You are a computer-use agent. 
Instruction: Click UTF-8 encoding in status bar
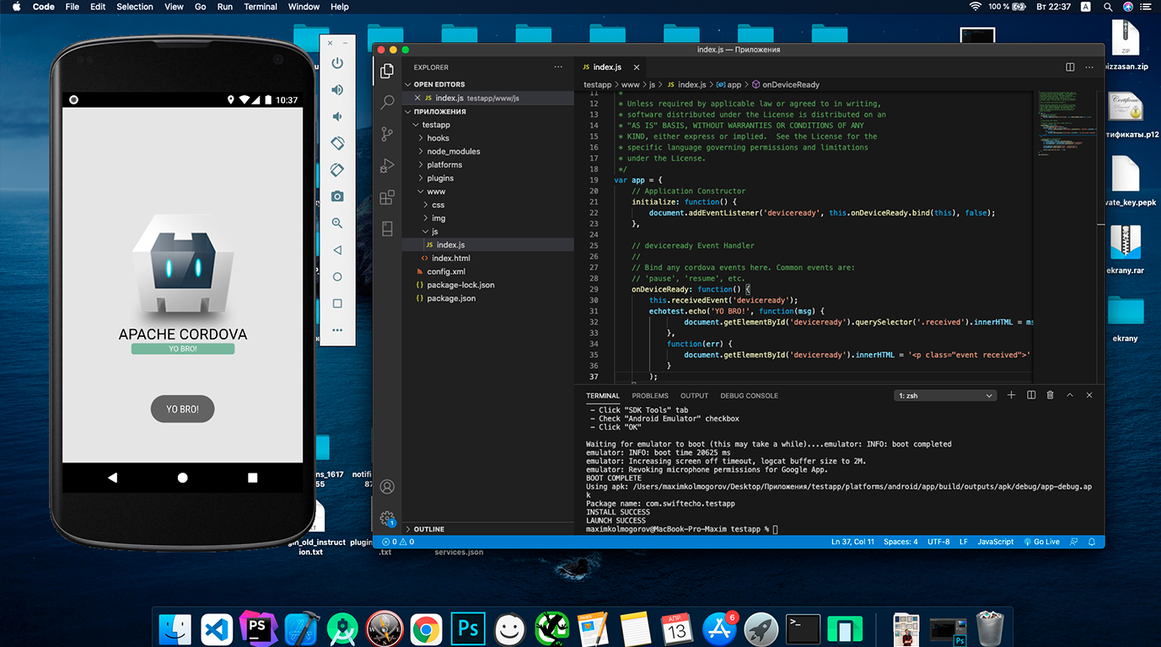938,542
